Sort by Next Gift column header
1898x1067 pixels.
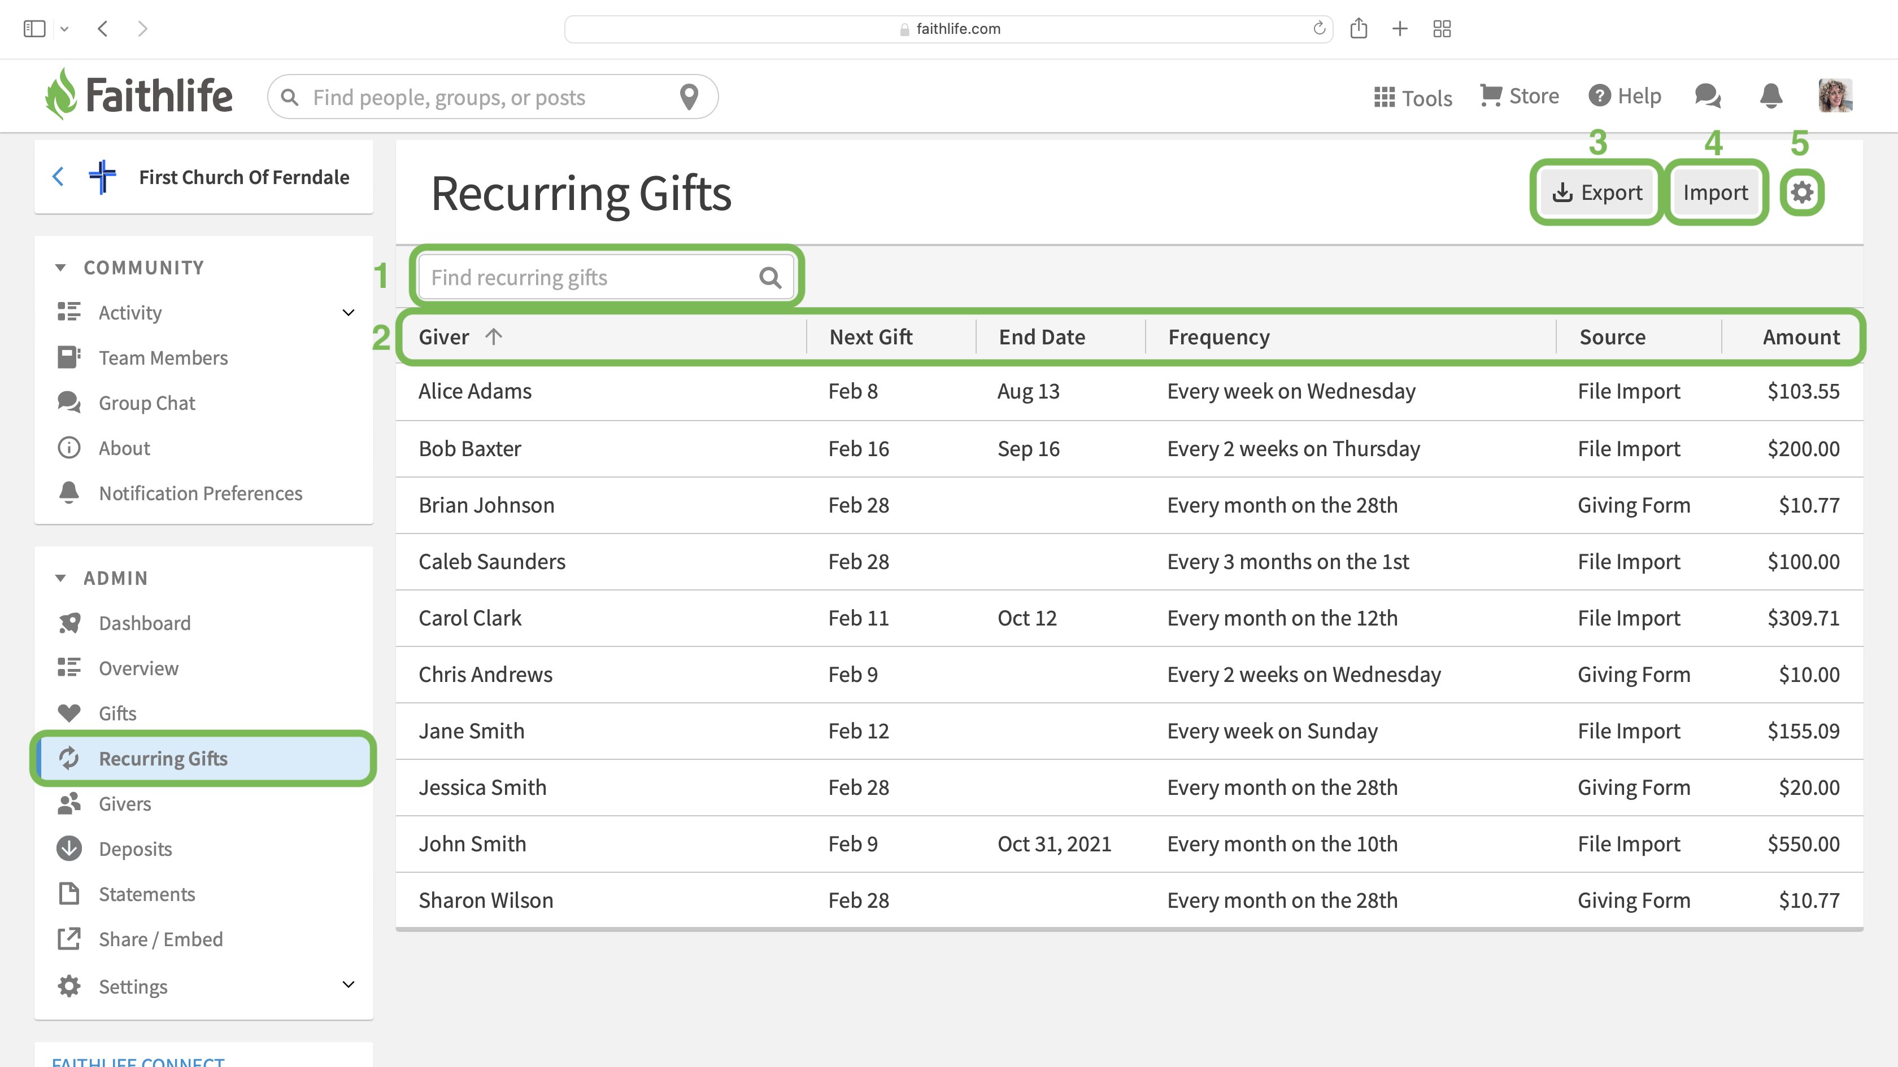point(871,336)
